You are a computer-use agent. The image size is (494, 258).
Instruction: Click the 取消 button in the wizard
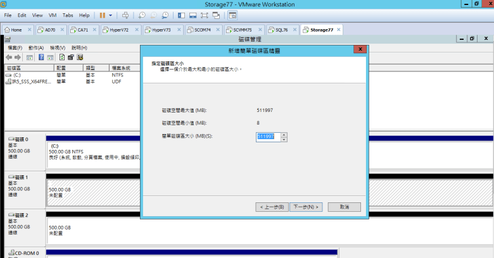pyautogui.click(x=344, y=207)
